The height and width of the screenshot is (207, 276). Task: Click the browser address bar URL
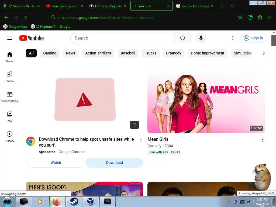point(106,18)
